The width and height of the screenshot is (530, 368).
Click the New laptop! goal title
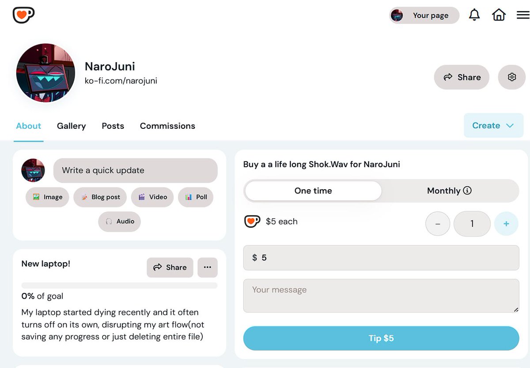point(46,264)
